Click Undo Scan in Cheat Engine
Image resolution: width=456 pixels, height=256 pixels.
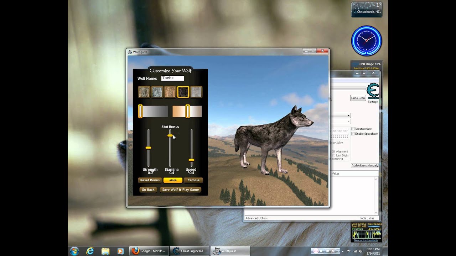(x=358, y=98)
